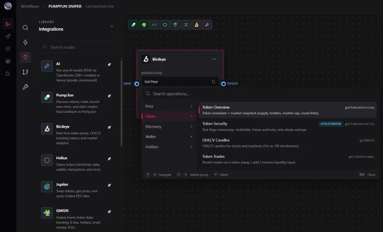Click the Esc Close hint
The image size is (383, 232).
coord(367,175)
